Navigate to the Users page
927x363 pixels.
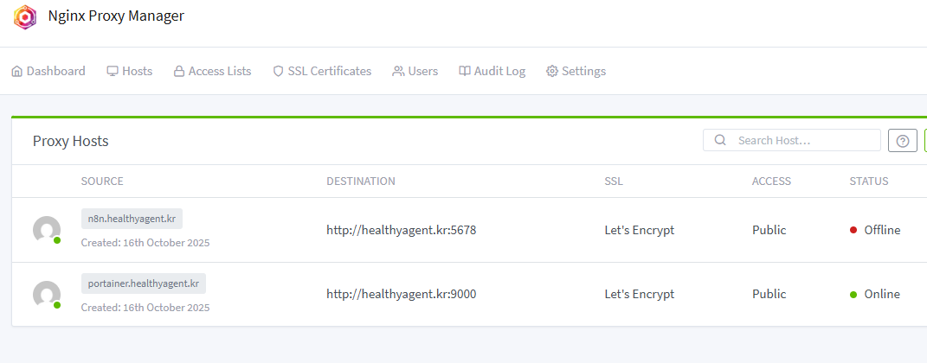point(415,71)
